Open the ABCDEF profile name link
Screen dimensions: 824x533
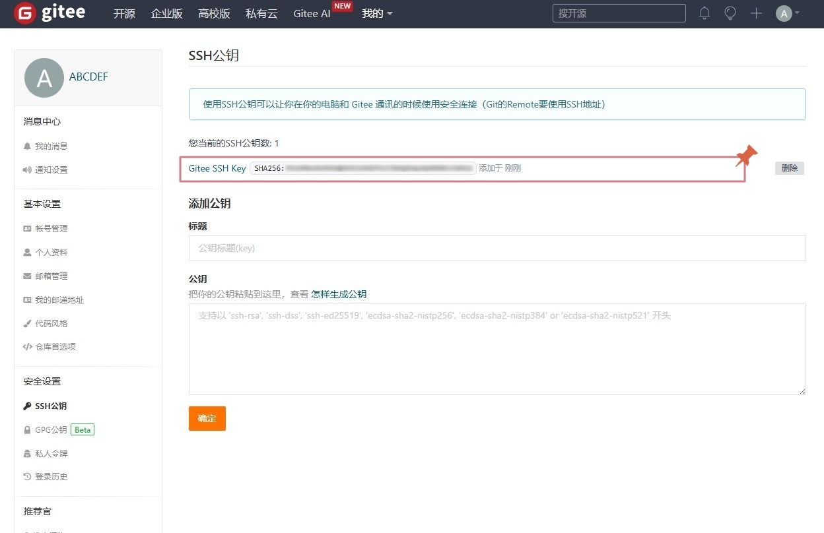pos(88,77)
